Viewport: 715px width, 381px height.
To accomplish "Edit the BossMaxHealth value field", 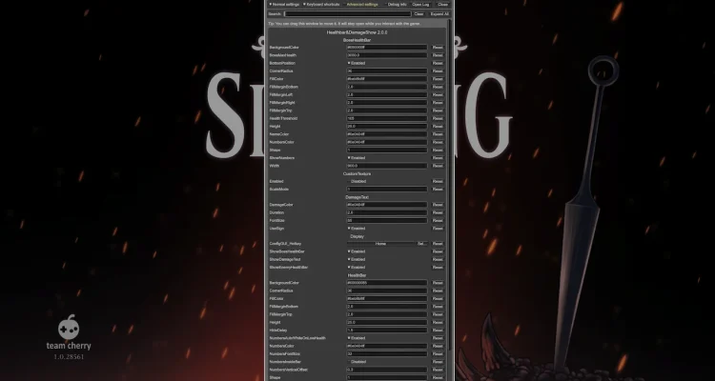I will [387, 55].
